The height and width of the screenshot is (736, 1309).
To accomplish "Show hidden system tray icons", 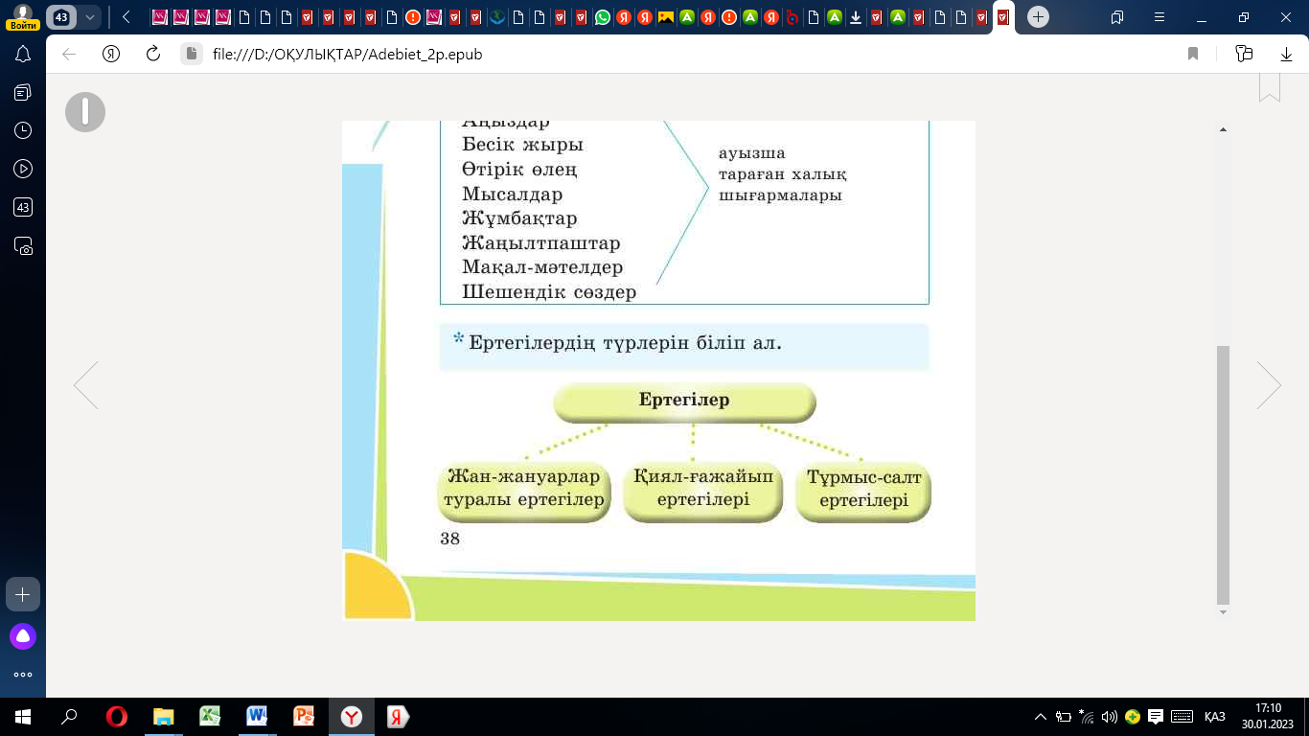I will [x=1041, y=717].
